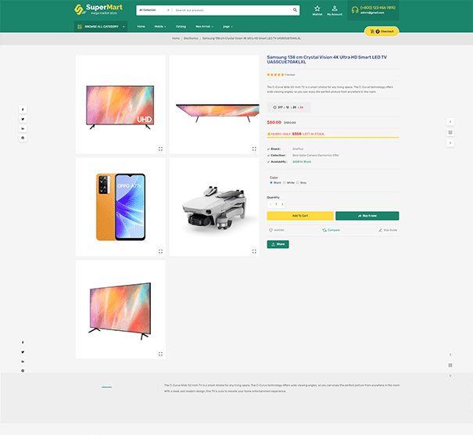Click the drone product thumbnail
Screen dimensions: 473x435
pyautogui.click(x=214, y=207)
